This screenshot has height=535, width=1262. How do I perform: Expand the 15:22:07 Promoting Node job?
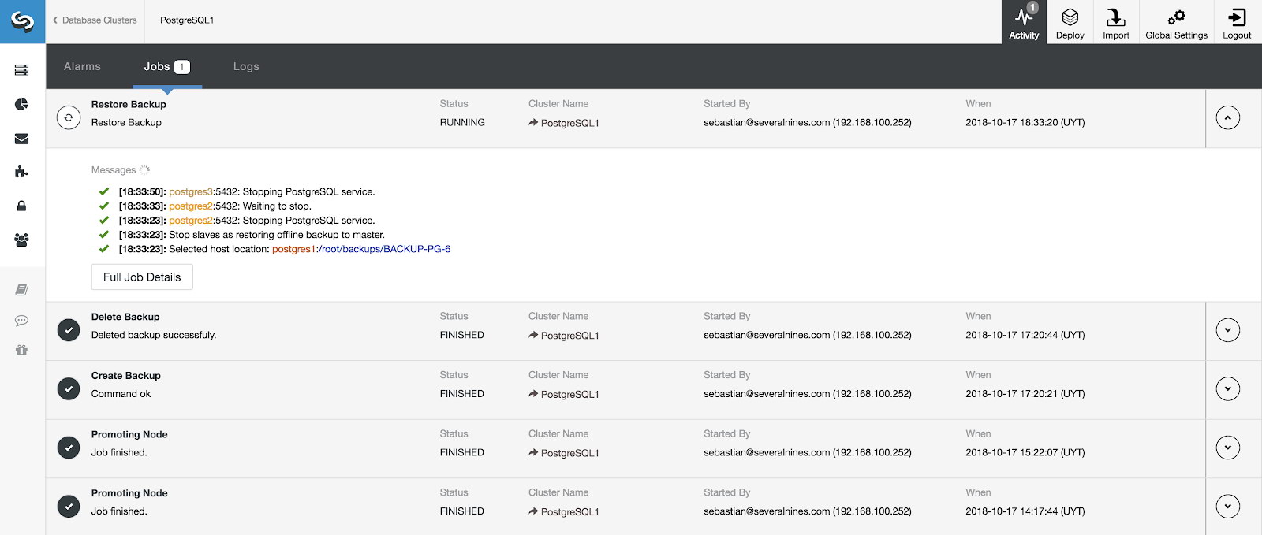pyautogui.click(x=1227, y=448)
